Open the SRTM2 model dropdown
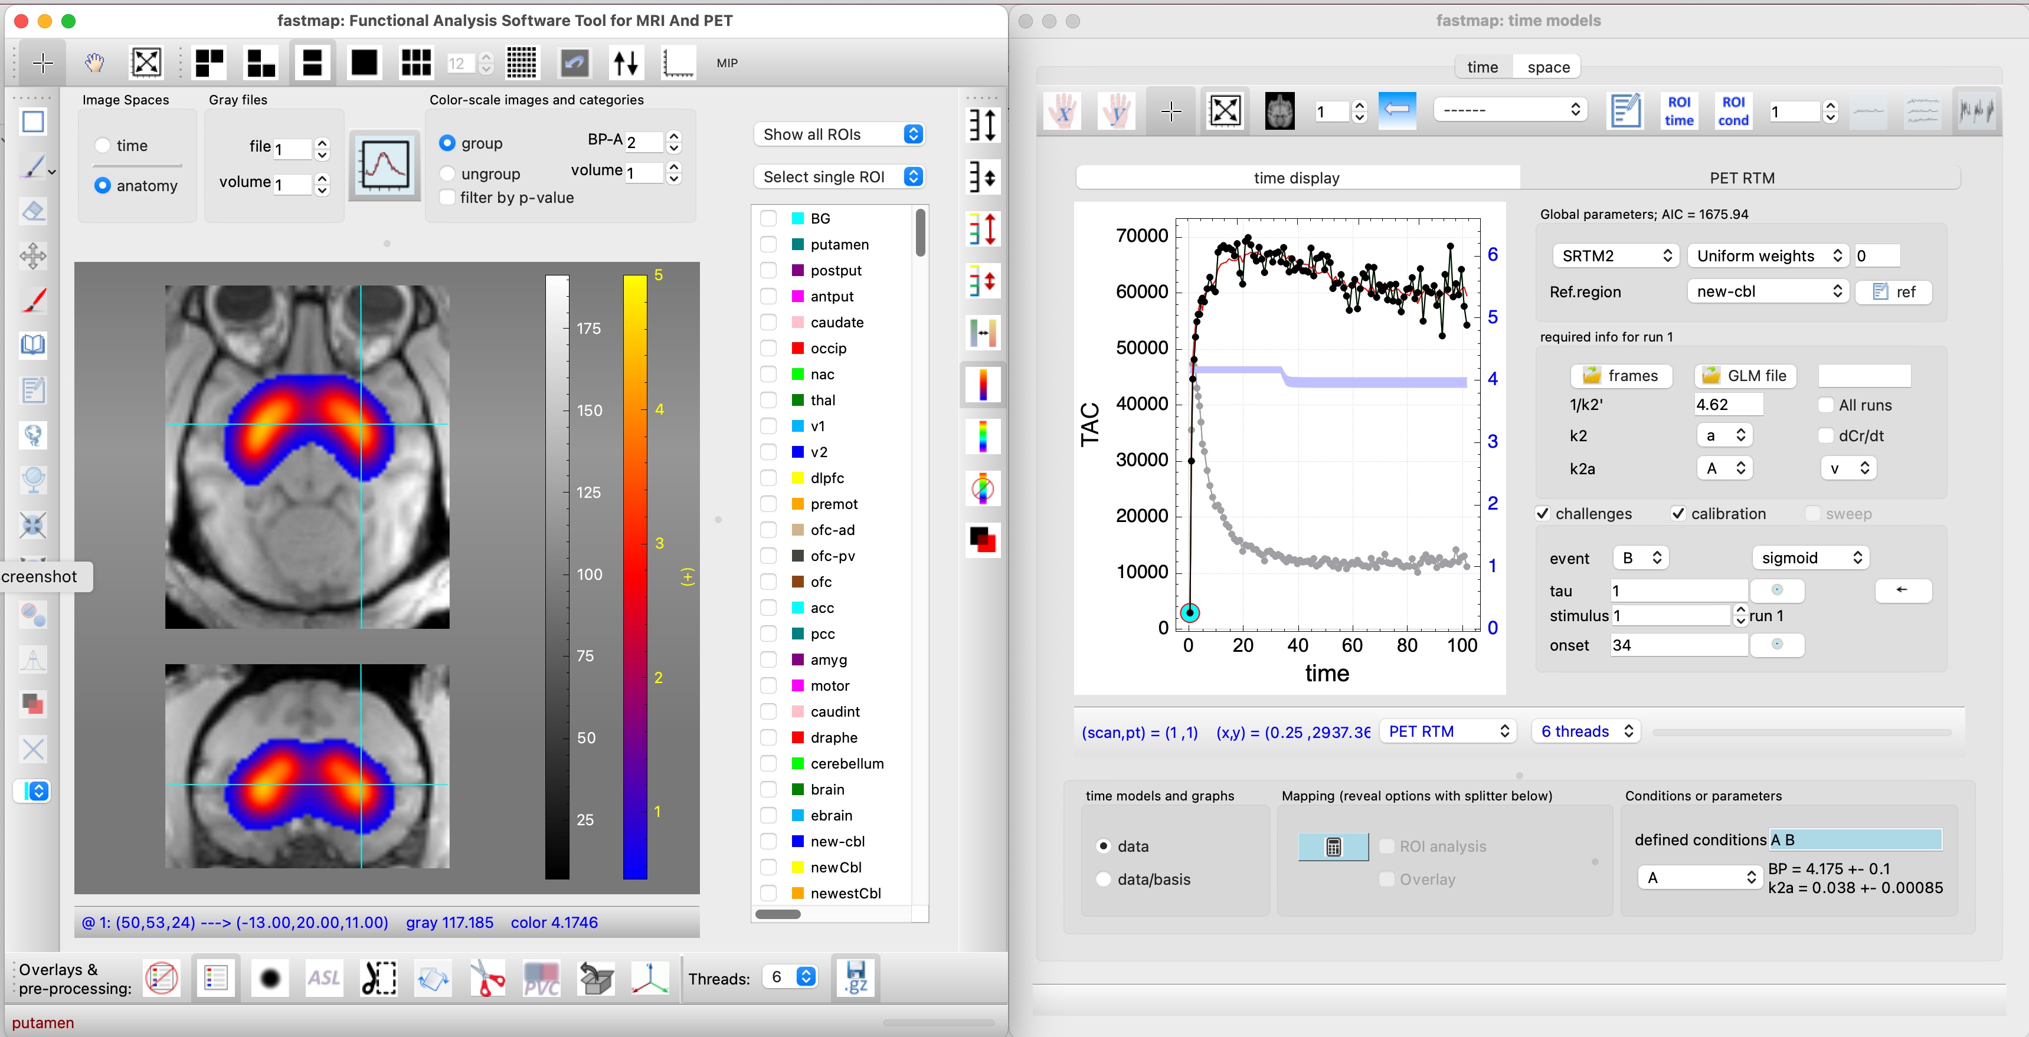 [x=1615, y=256]
